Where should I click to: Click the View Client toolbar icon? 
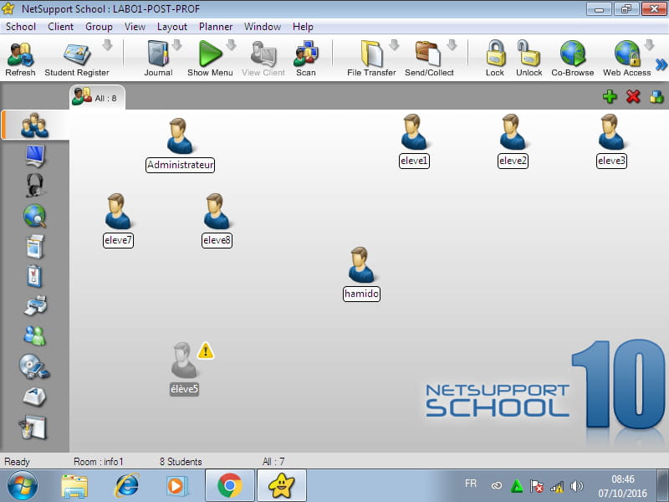(263, 59)
